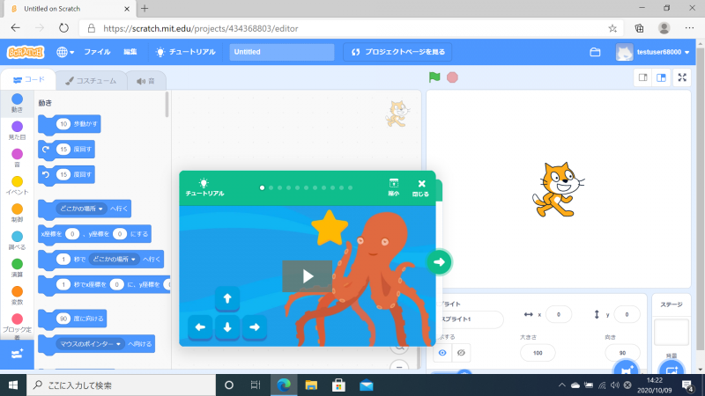Screen dimensions: 705x396
Task: Add page to favorites star
Action: [612, 28]
